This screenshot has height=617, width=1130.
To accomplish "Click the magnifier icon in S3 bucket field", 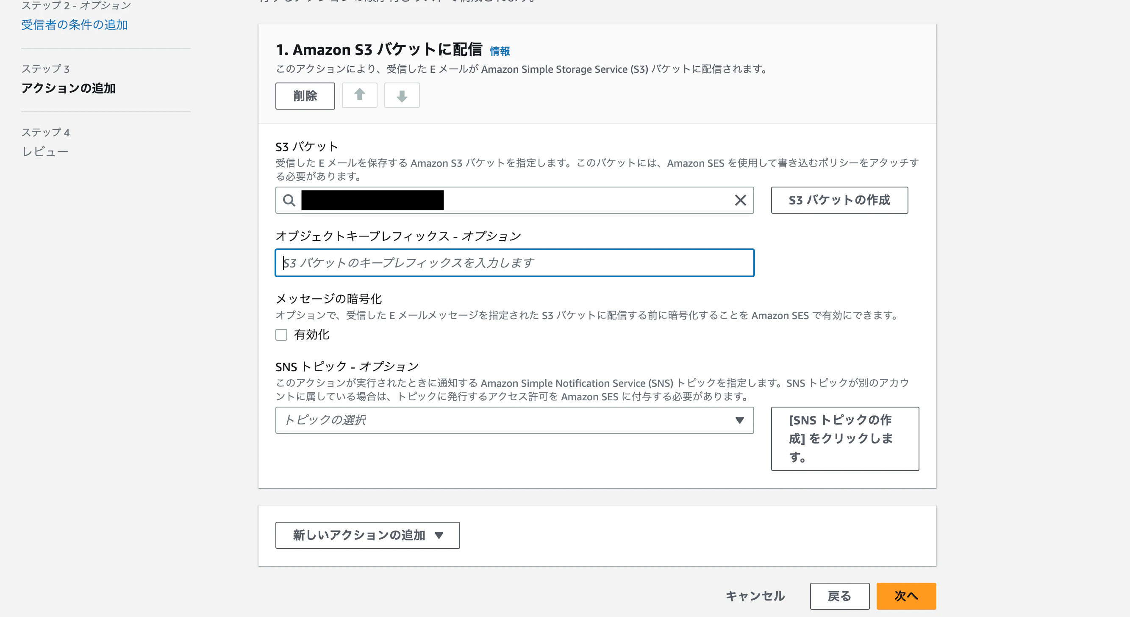I will pyautogui.click(x=289, y=200).
